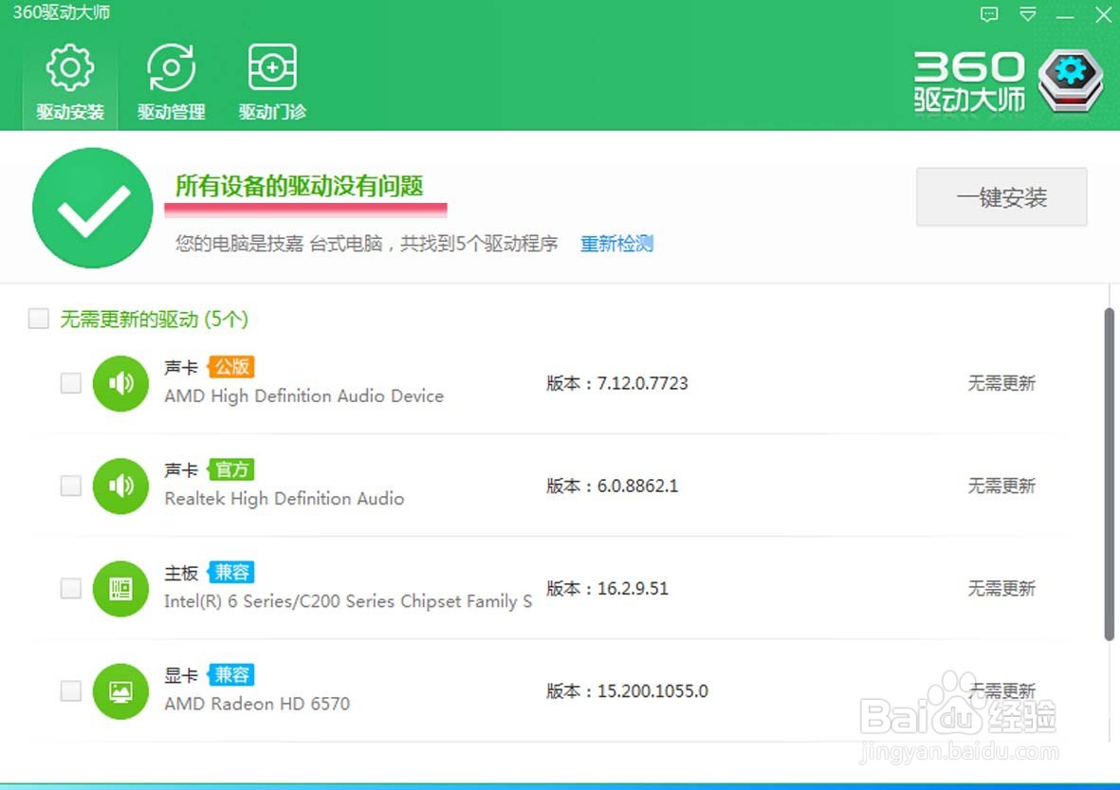Click 无需更新 for Intel chipset row

1001,589
